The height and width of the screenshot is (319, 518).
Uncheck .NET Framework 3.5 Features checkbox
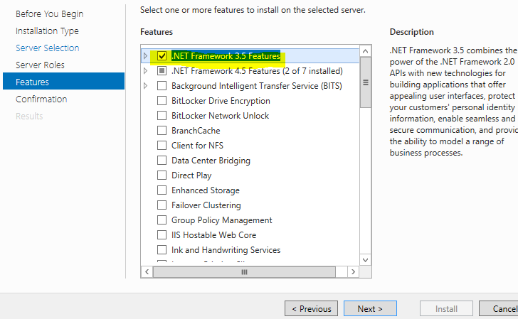coord(162,55)
